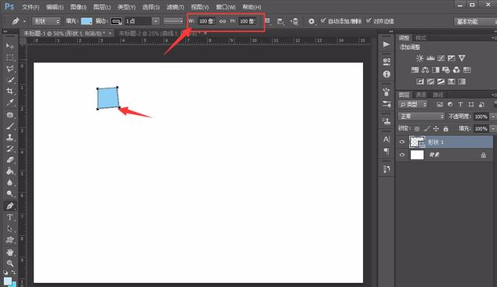Viewport: 497px width, 287px height.
Task: Click the fill color swatch in options bar
Action: tap(86, 21)
